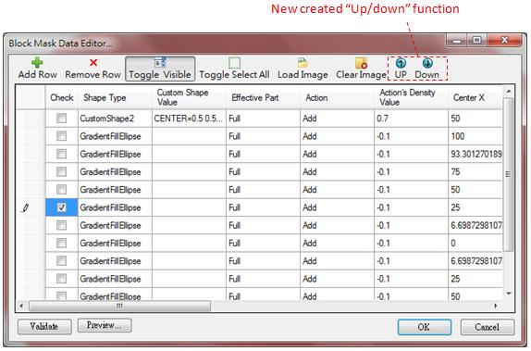Click the Check column header
This screenshot has height=351, width=531.
(x=62, y=97)
